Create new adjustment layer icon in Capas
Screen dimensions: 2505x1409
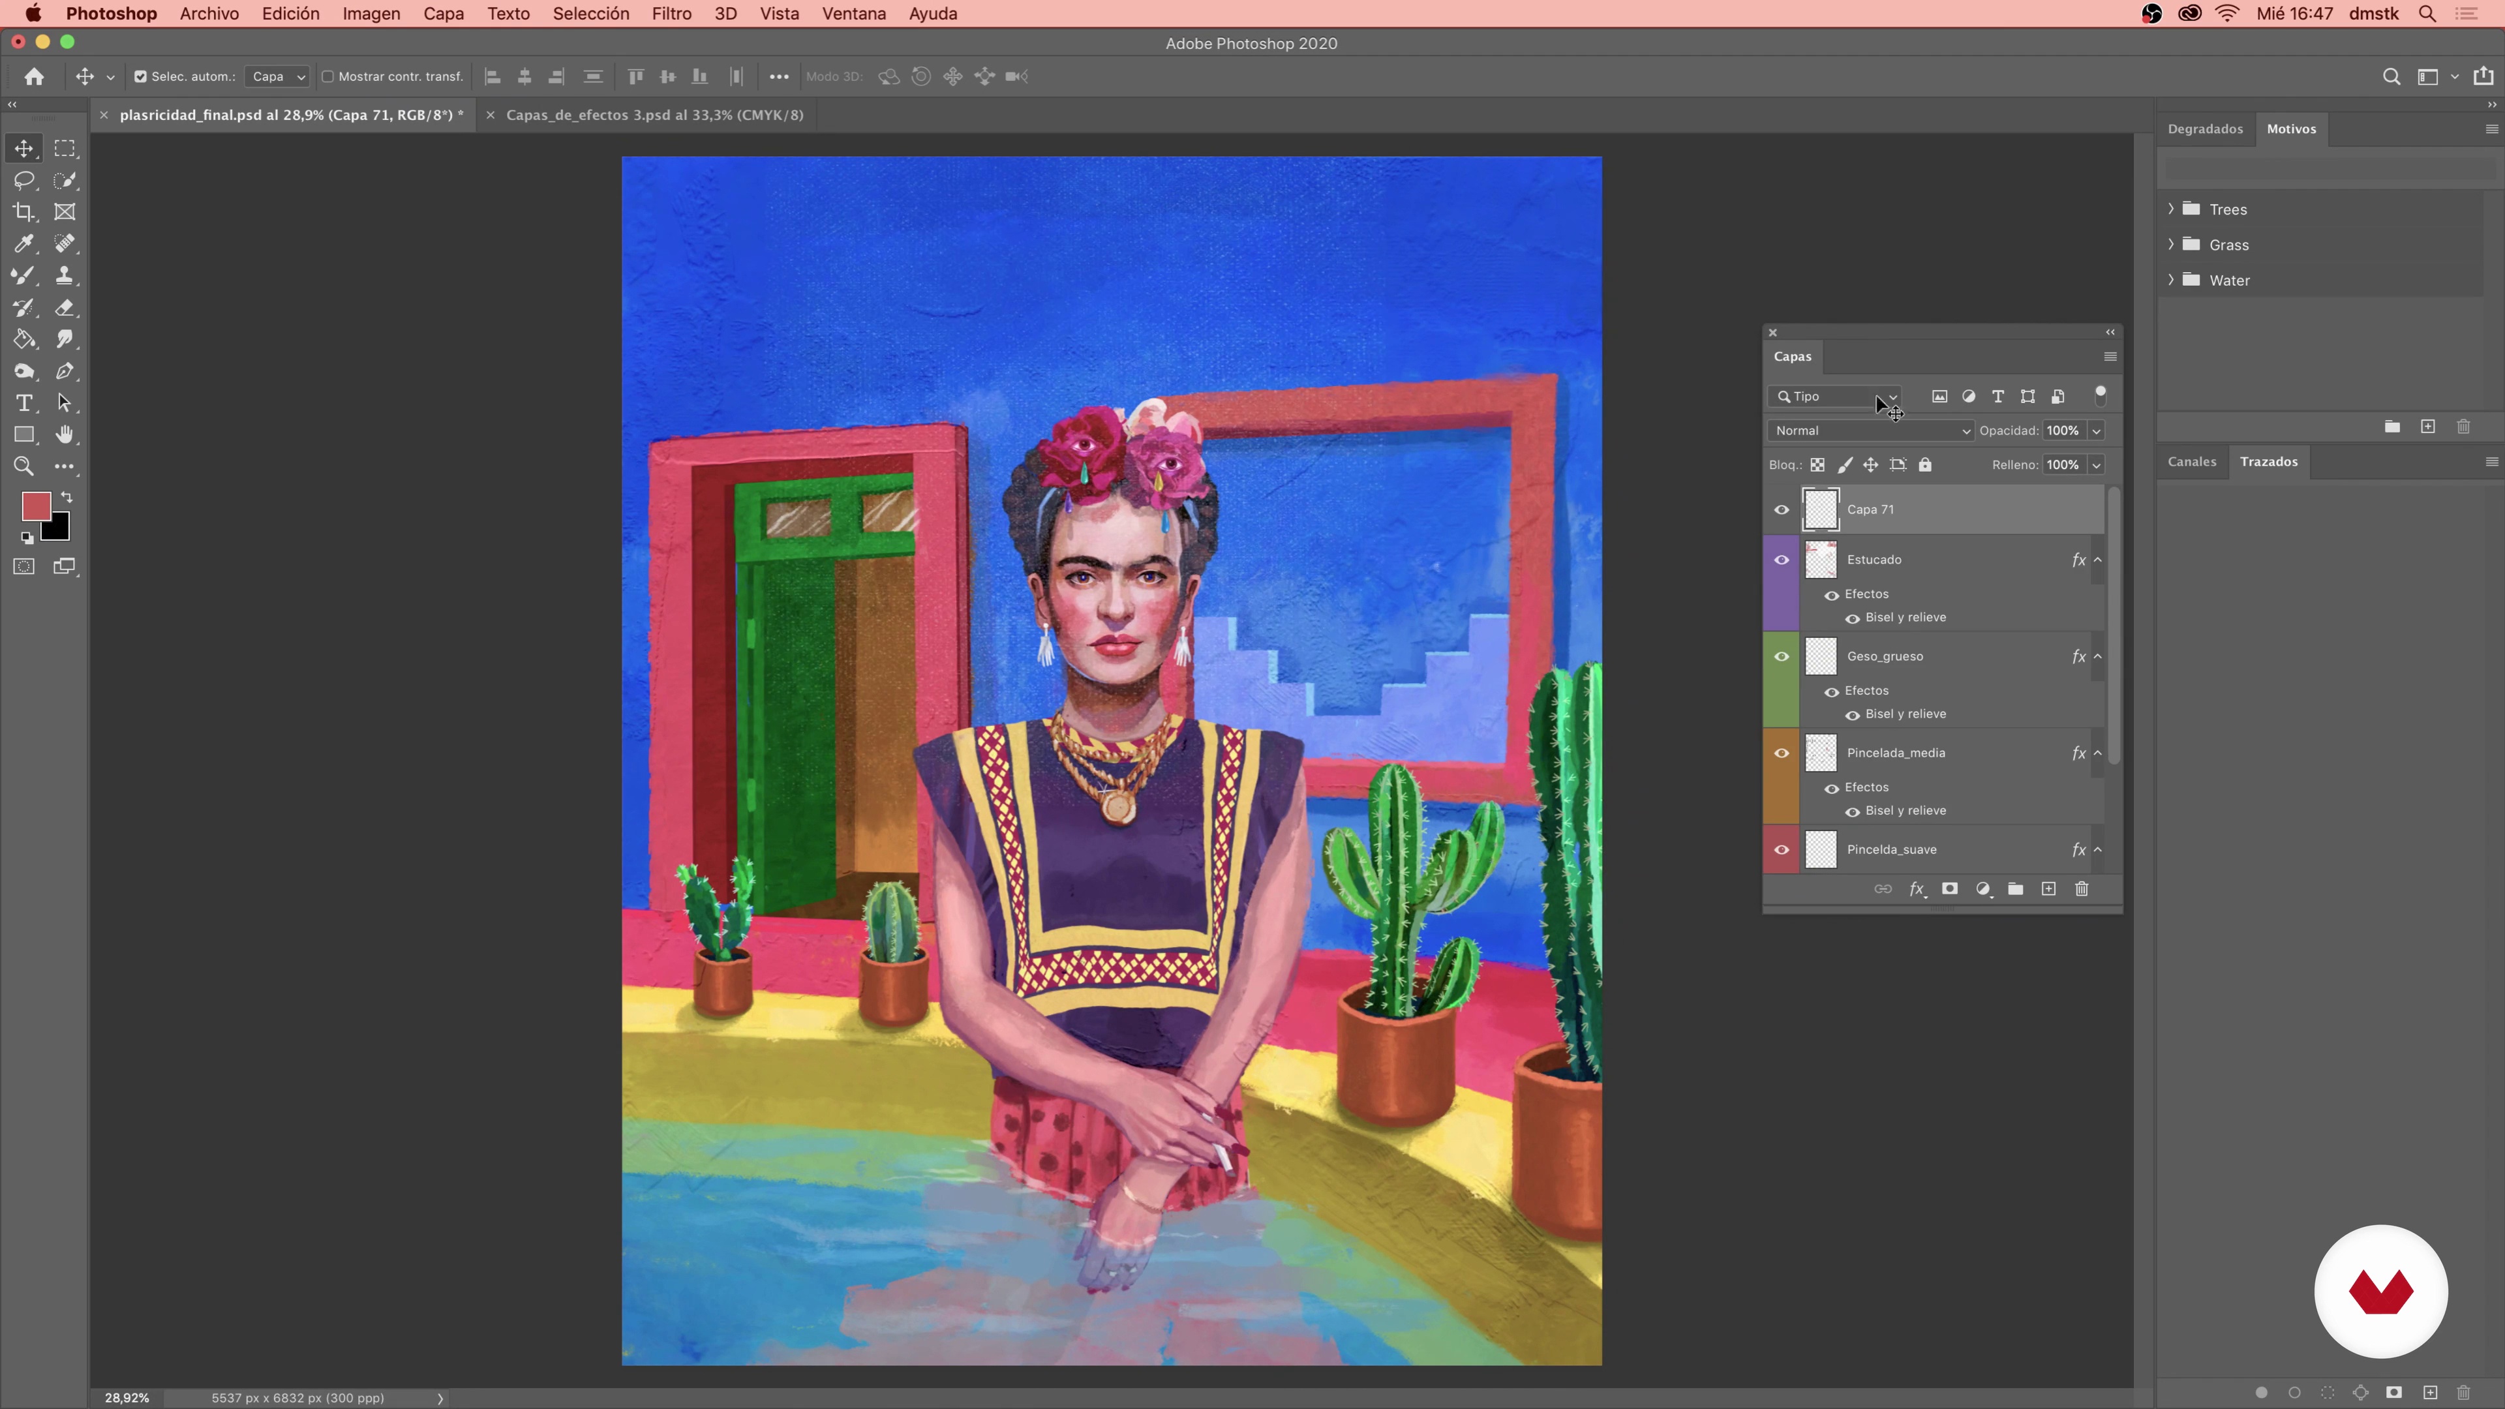coord(1983,888)
